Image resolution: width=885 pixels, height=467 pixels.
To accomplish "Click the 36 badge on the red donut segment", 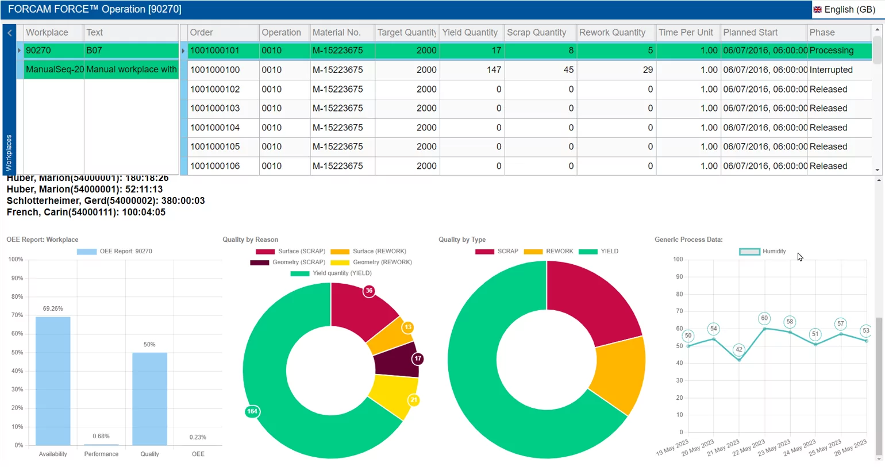I will coord(369,291).
